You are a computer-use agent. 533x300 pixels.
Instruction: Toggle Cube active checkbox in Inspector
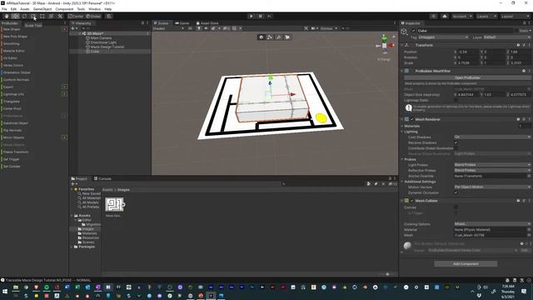(414, 31)
